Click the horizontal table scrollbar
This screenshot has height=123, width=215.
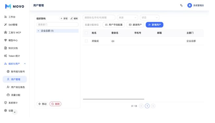[113, 99]
